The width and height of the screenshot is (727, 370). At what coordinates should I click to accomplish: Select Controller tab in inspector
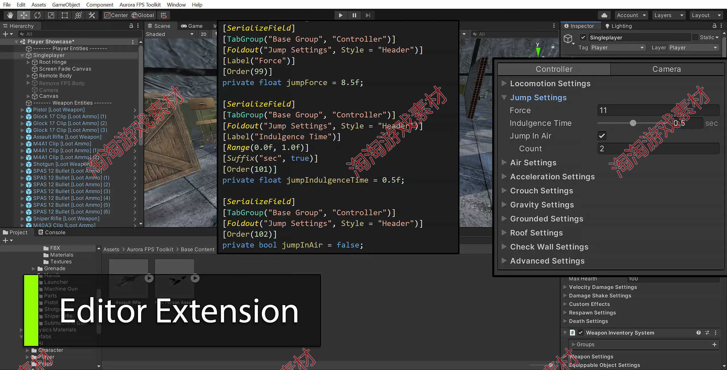[x=554, y=69]
